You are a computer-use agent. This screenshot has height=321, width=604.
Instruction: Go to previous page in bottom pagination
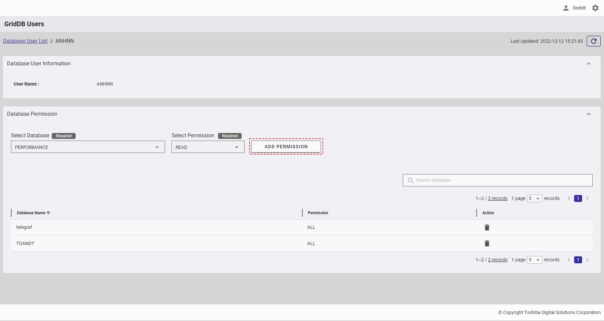click(x=569, y=260)
